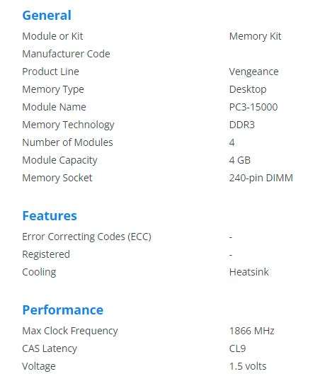Click the 4 GB module capacity value

240,160
